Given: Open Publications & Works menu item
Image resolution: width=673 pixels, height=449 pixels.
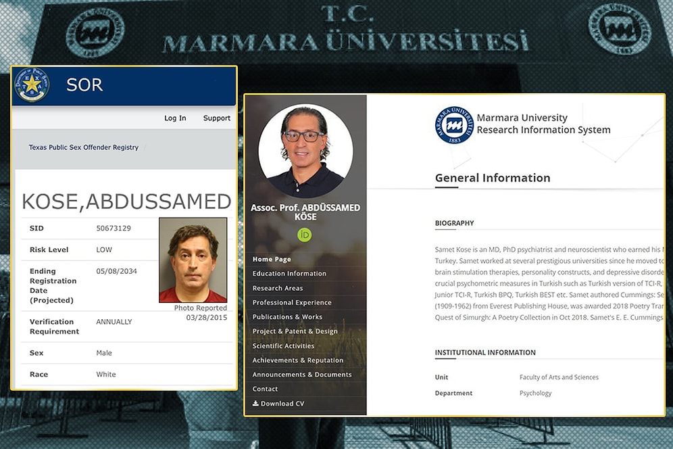Looking at the screenshot, I should 287,316.
